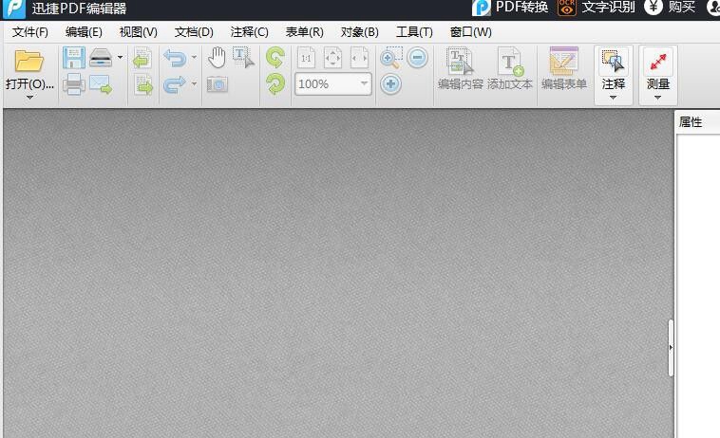The width and height of the screenshot is (720, 438).
Task: Click the Snapshot camera tool
Action: click(x=218, y=84)
